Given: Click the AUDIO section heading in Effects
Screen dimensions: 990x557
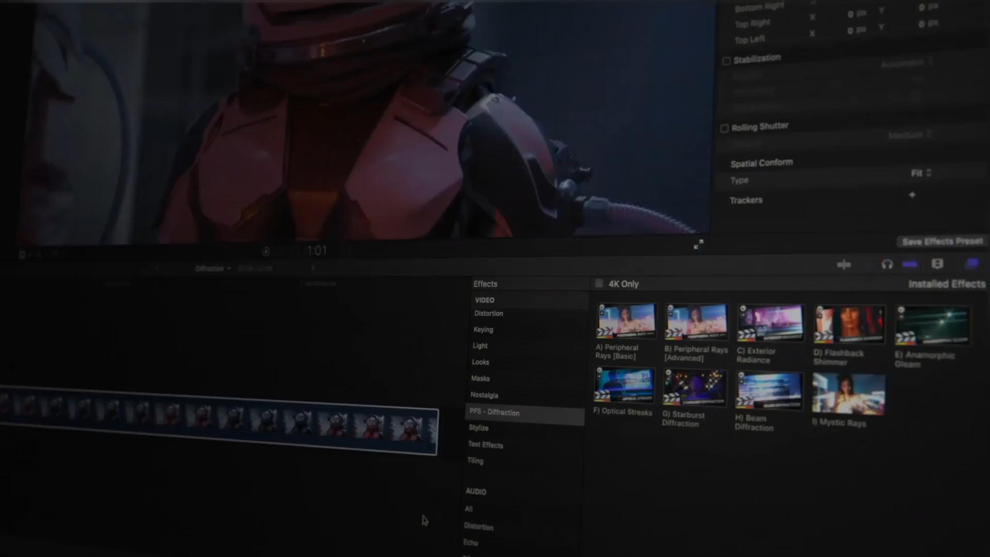Looking at the screenshot, I should pyautogui.click(x=476, y=492).
